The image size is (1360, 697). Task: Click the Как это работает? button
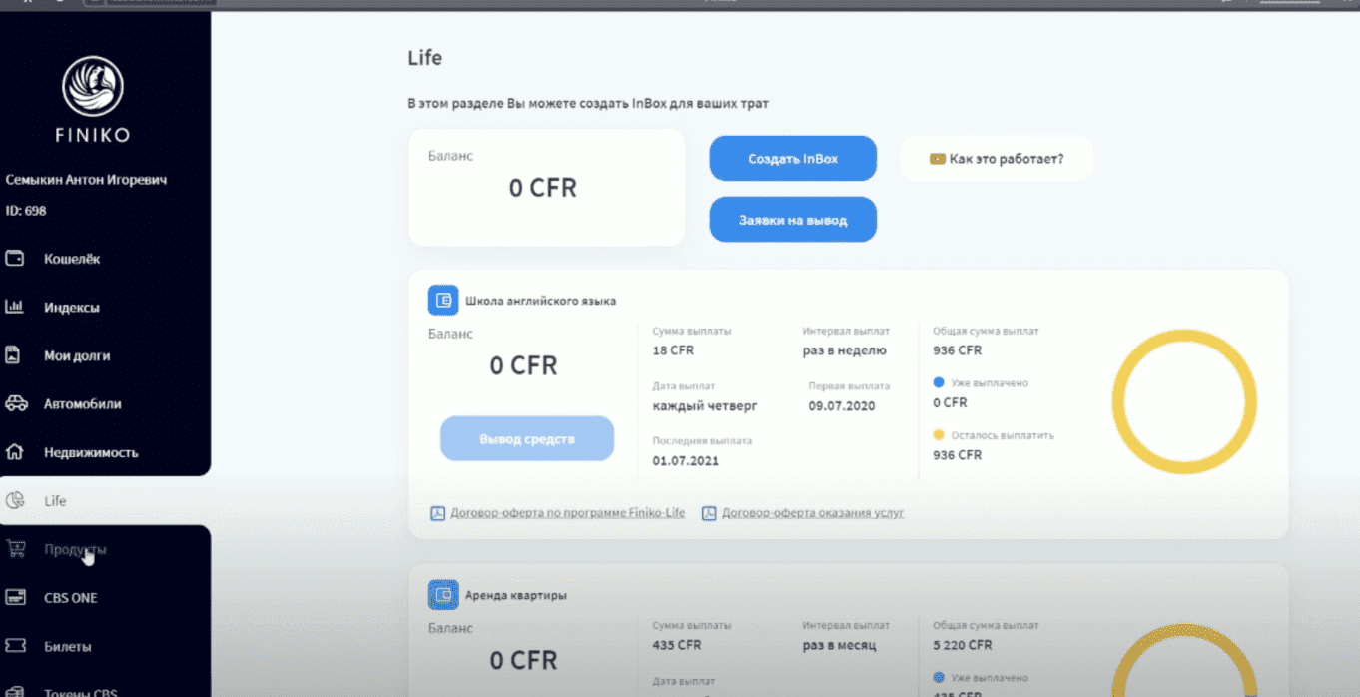(x=997, y=159)
